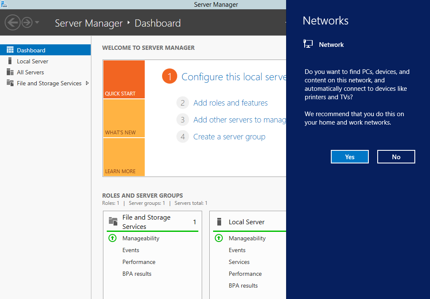The height and width of the screenshot is (299, 430).
Task: Click the Server Manager title bar icon
Action: point(4,4)
